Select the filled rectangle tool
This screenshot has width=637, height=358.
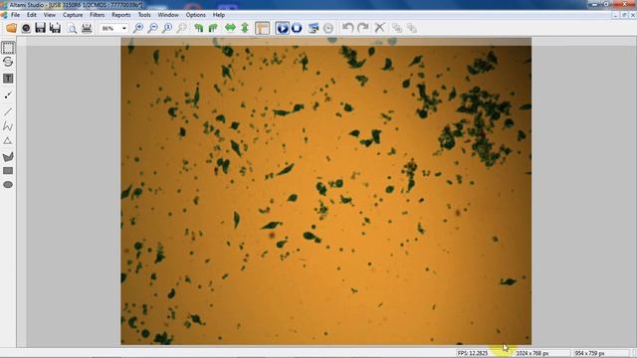coord(8,171)
